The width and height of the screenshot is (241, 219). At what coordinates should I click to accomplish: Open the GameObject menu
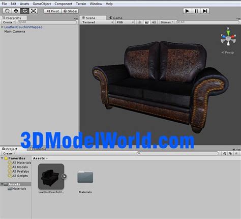pos(42,4)
